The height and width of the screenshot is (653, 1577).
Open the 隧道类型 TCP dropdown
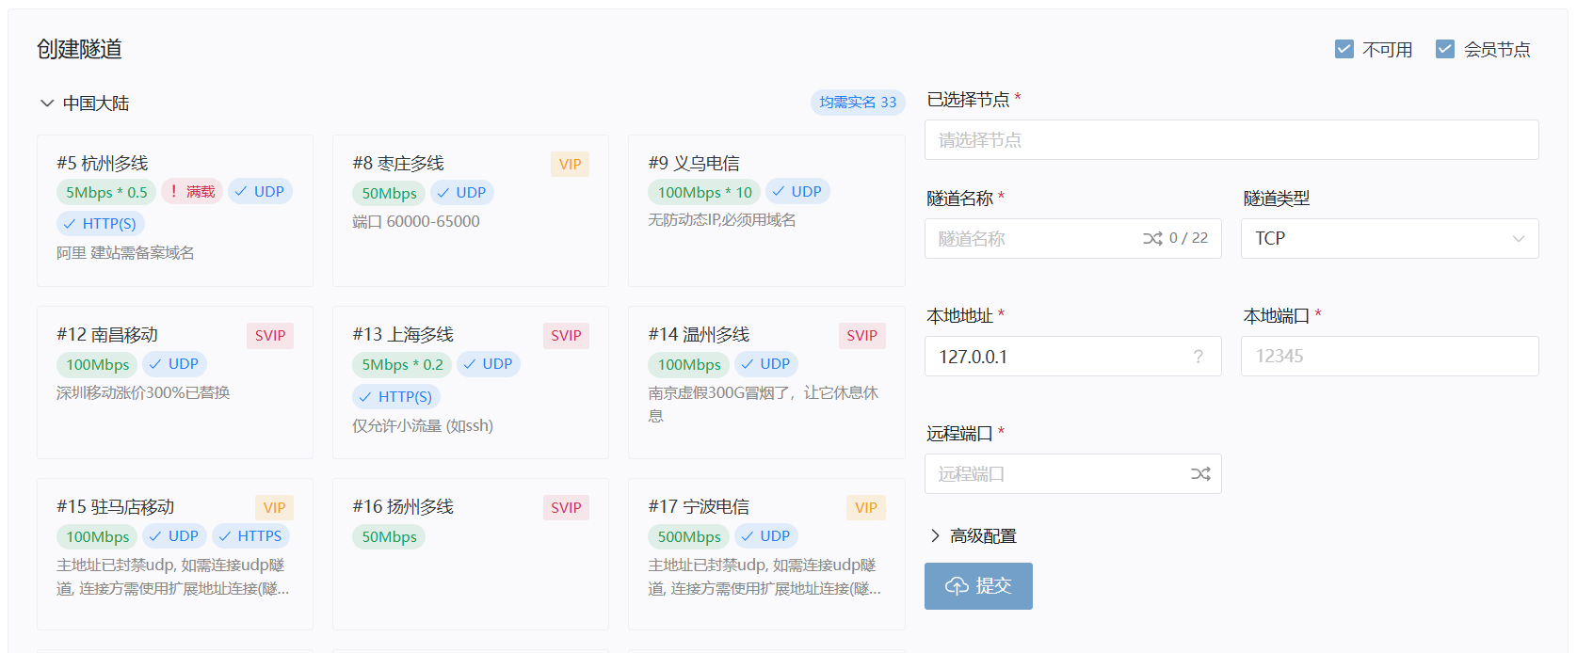tap(1389, 239)
